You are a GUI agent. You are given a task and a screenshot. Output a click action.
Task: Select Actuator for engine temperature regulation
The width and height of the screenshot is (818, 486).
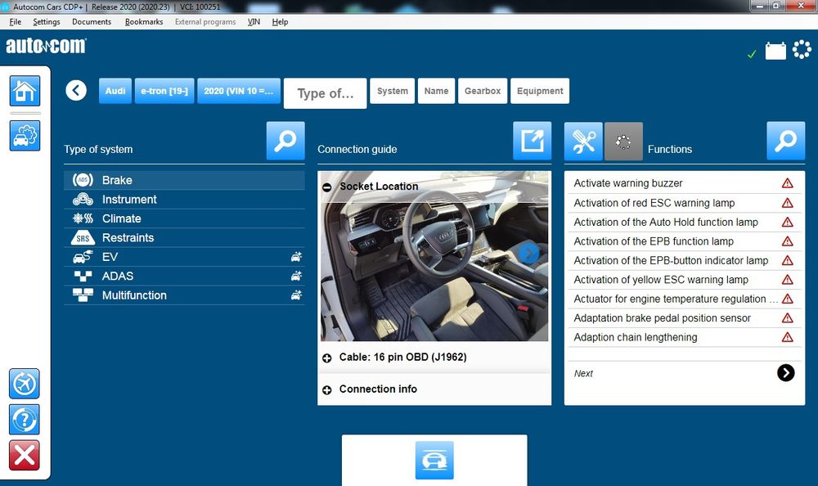684,299
